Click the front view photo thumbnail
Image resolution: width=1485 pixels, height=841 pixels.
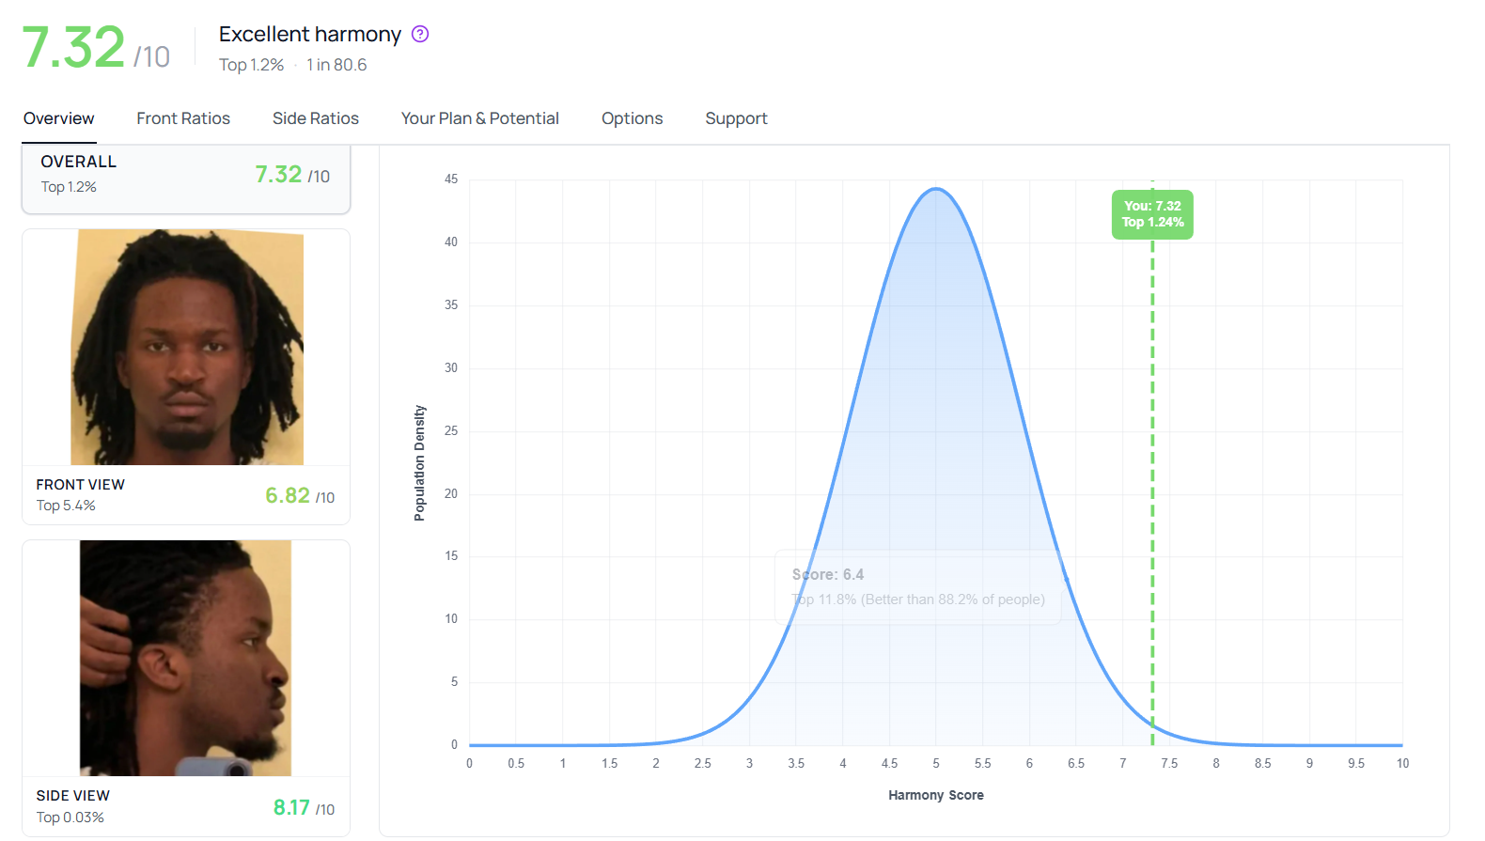[187, 348]
